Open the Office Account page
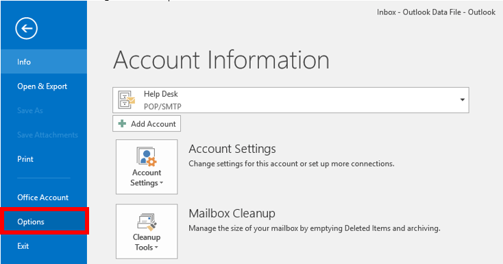 [44, 197]
